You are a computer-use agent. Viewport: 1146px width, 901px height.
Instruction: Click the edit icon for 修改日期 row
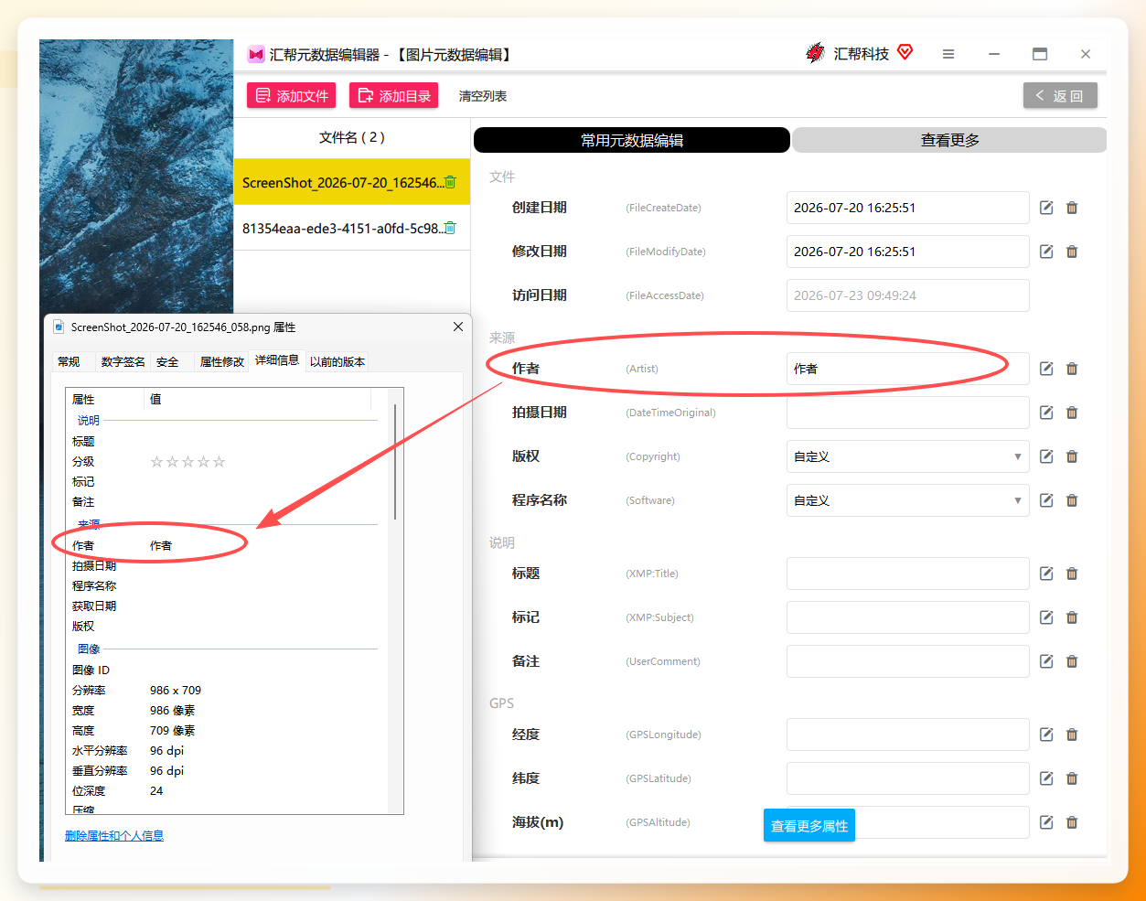point(1046,252)
